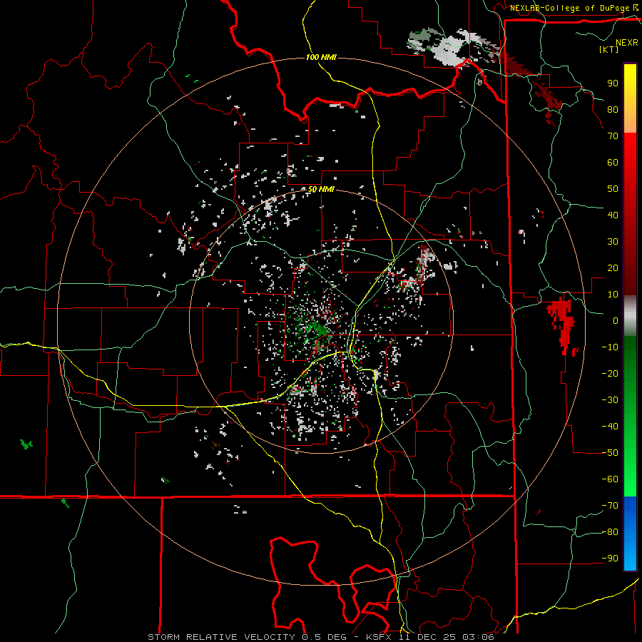Select the 50 NMI range ring label

click(x=321, y=189)
